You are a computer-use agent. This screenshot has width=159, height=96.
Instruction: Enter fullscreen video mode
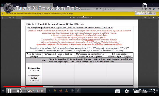click(x=153, y=91)
